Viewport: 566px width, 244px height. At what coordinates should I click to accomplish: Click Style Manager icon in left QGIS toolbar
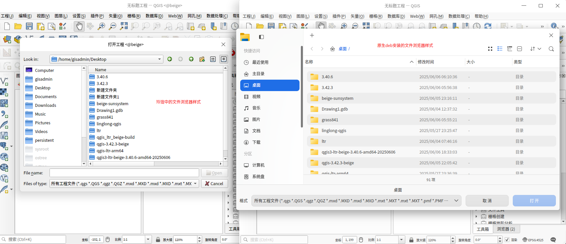tap(63, 26)
